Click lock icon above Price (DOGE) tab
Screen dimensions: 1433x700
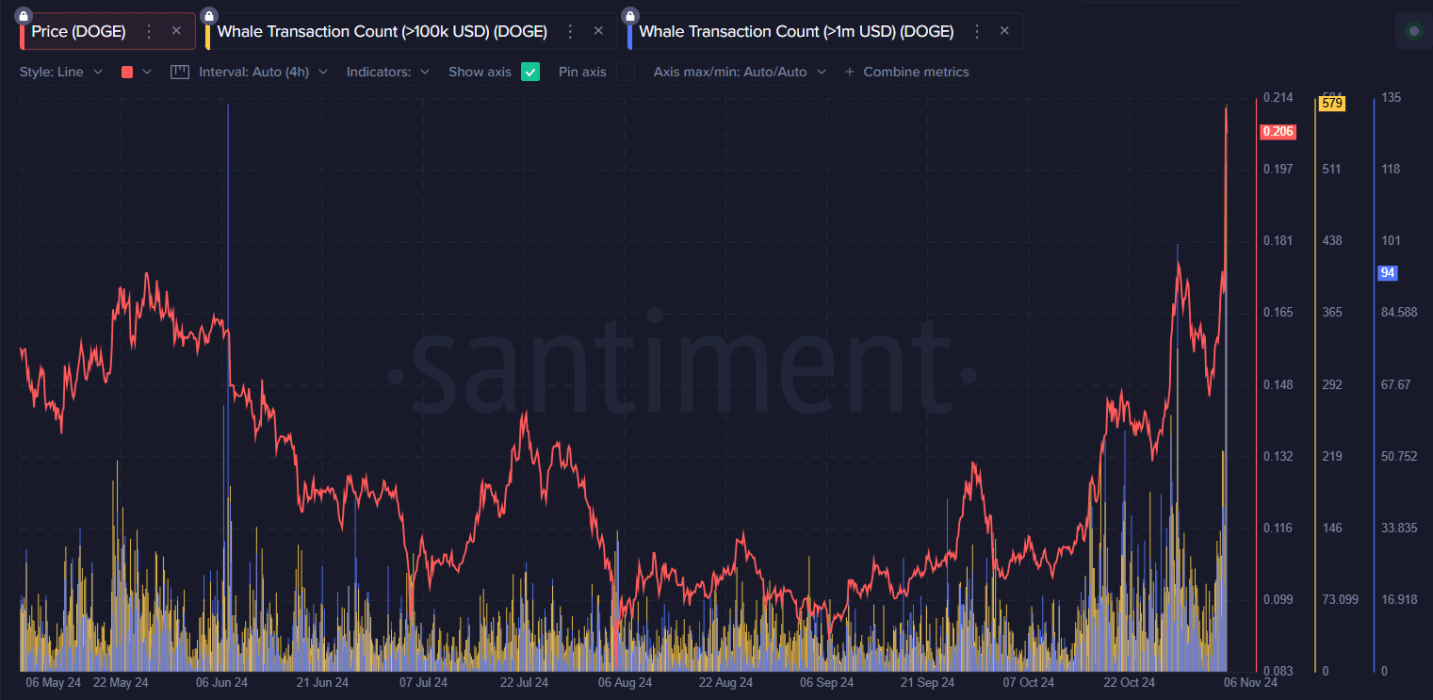point(23,15)
